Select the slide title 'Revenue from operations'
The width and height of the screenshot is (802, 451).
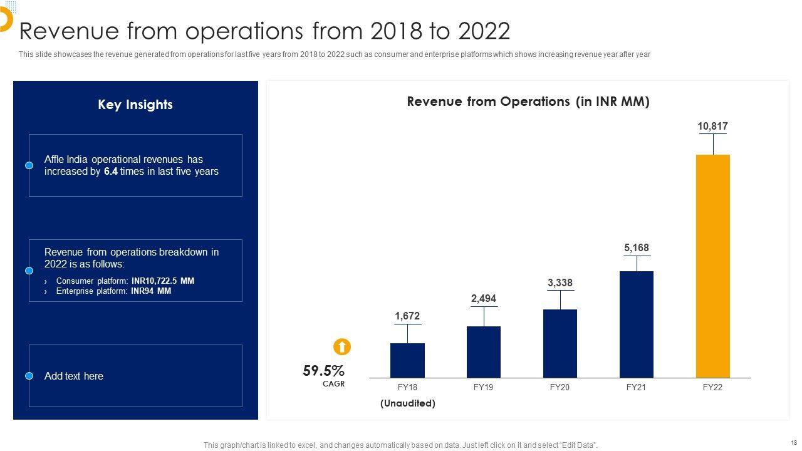point(265,31)
